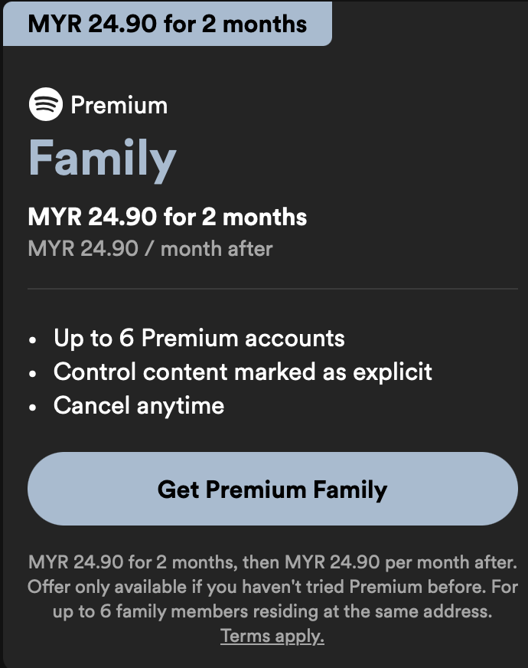This screenshot has height=668, width=528.
Task: Click the grey MYR 24.90 / month after text
Action: [150, 248]
